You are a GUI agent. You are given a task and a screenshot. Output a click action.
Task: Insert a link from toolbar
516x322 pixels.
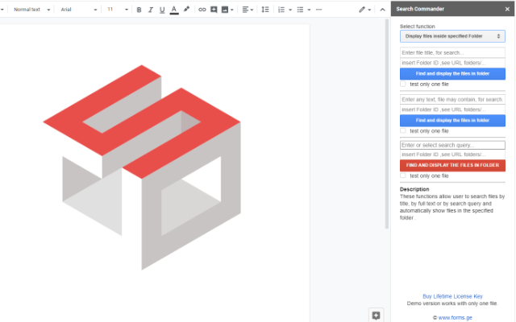click(x=202, y=10)
